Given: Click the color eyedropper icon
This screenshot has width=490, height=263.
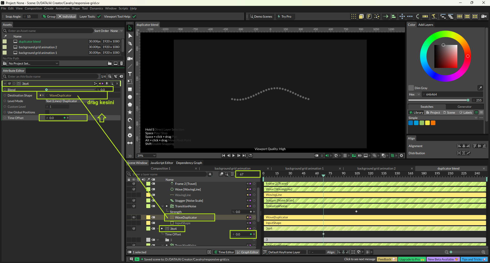Looking at the screenshot, I should click(x=480, y=88).
